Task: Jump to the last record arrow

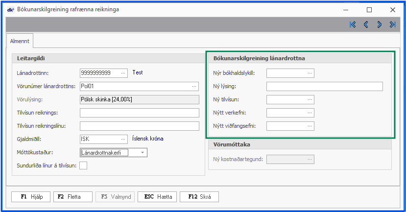Action: click(x=392, y=24)
